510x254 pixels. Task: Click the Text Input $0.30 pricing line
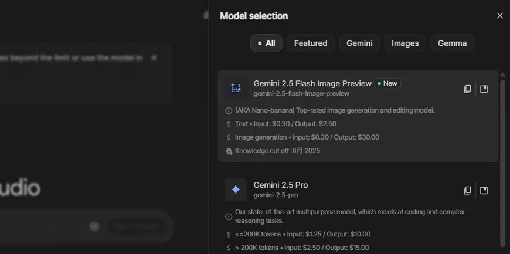point(285,124)
